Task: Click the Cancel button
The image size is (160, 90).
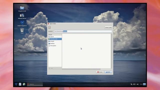Action: click(x=100, y=72)
